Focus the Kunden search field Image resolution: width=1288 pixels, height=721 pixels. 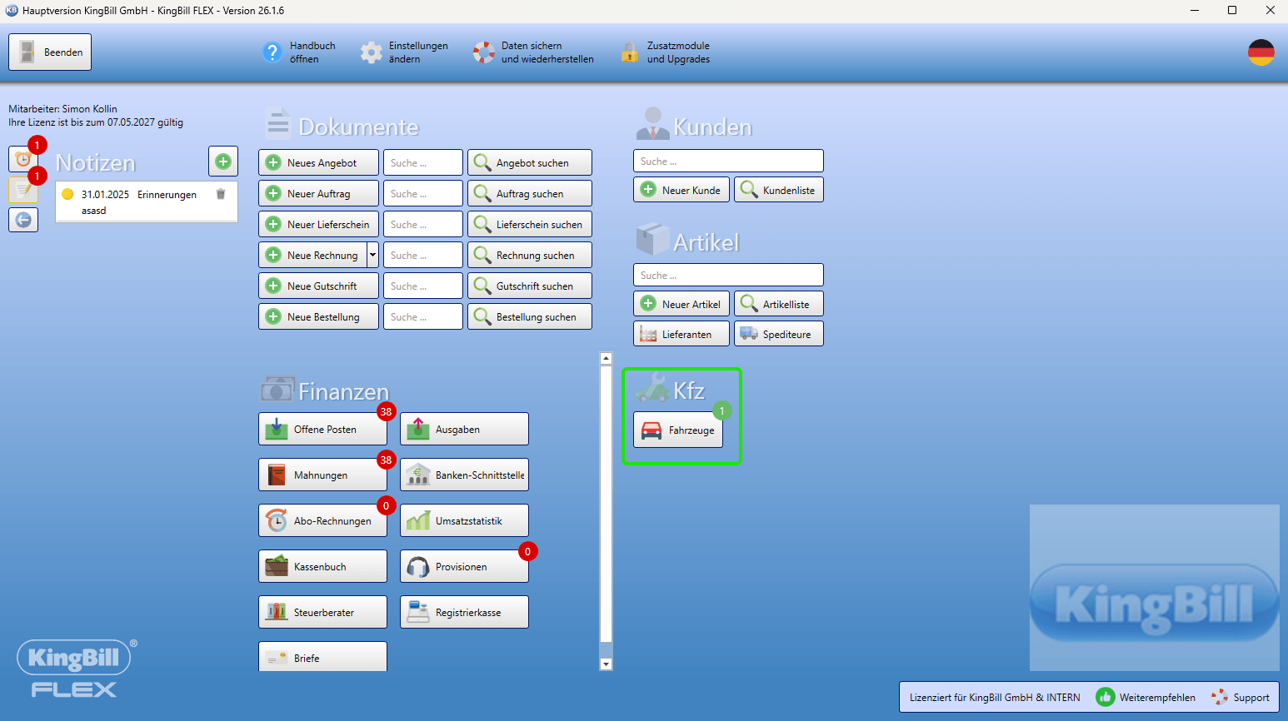[x=728, y=161]
